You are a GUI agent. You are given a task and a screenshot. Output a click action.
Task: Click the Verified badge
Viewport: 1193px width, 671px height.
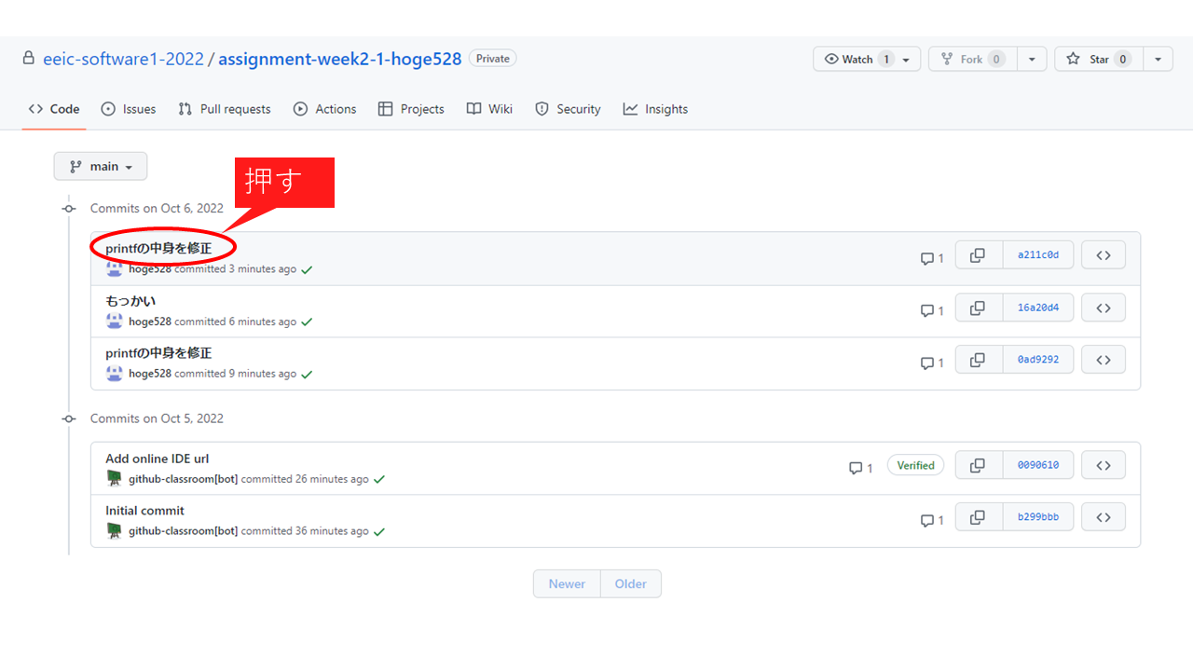point(915,465)
